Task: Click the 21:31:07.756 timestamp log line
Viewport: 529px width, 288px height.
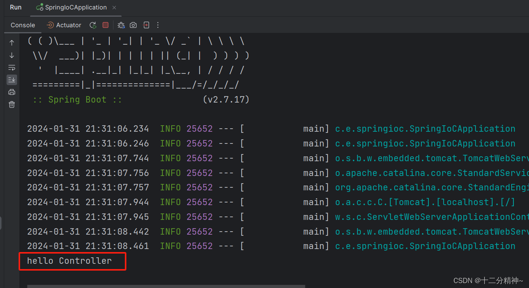Action: (278, 173)
